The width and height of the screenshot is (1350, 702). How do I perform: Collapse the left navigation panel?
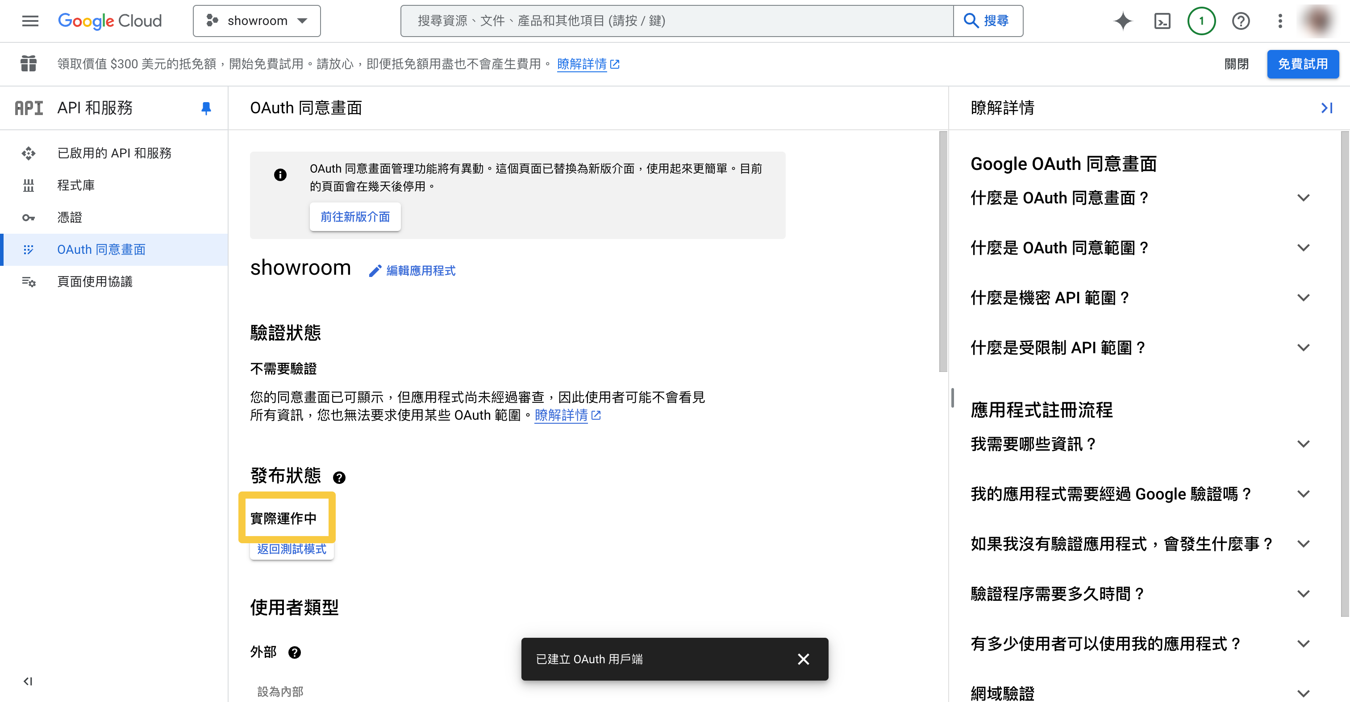tap(28, 681)
